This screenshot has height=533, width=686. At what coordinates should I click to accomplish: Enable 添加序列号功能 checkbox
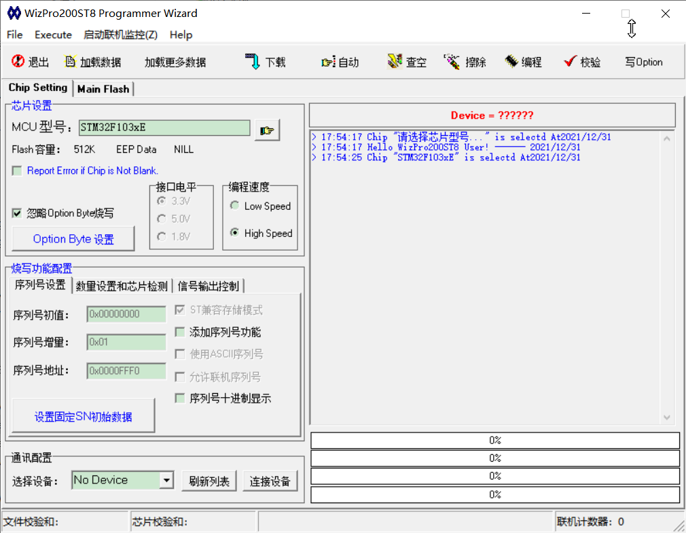pos(180,332)
